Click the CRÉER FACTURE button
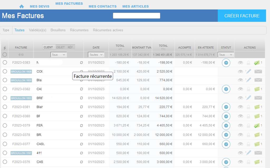Image resolution: width=270 pixels, height=168 pixels. (x=242, y=16)
